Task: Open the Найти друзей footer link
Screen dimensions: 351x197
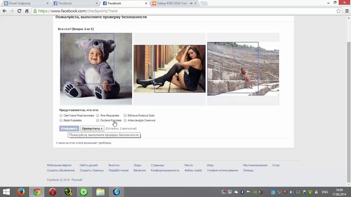Action: [89, 165]
